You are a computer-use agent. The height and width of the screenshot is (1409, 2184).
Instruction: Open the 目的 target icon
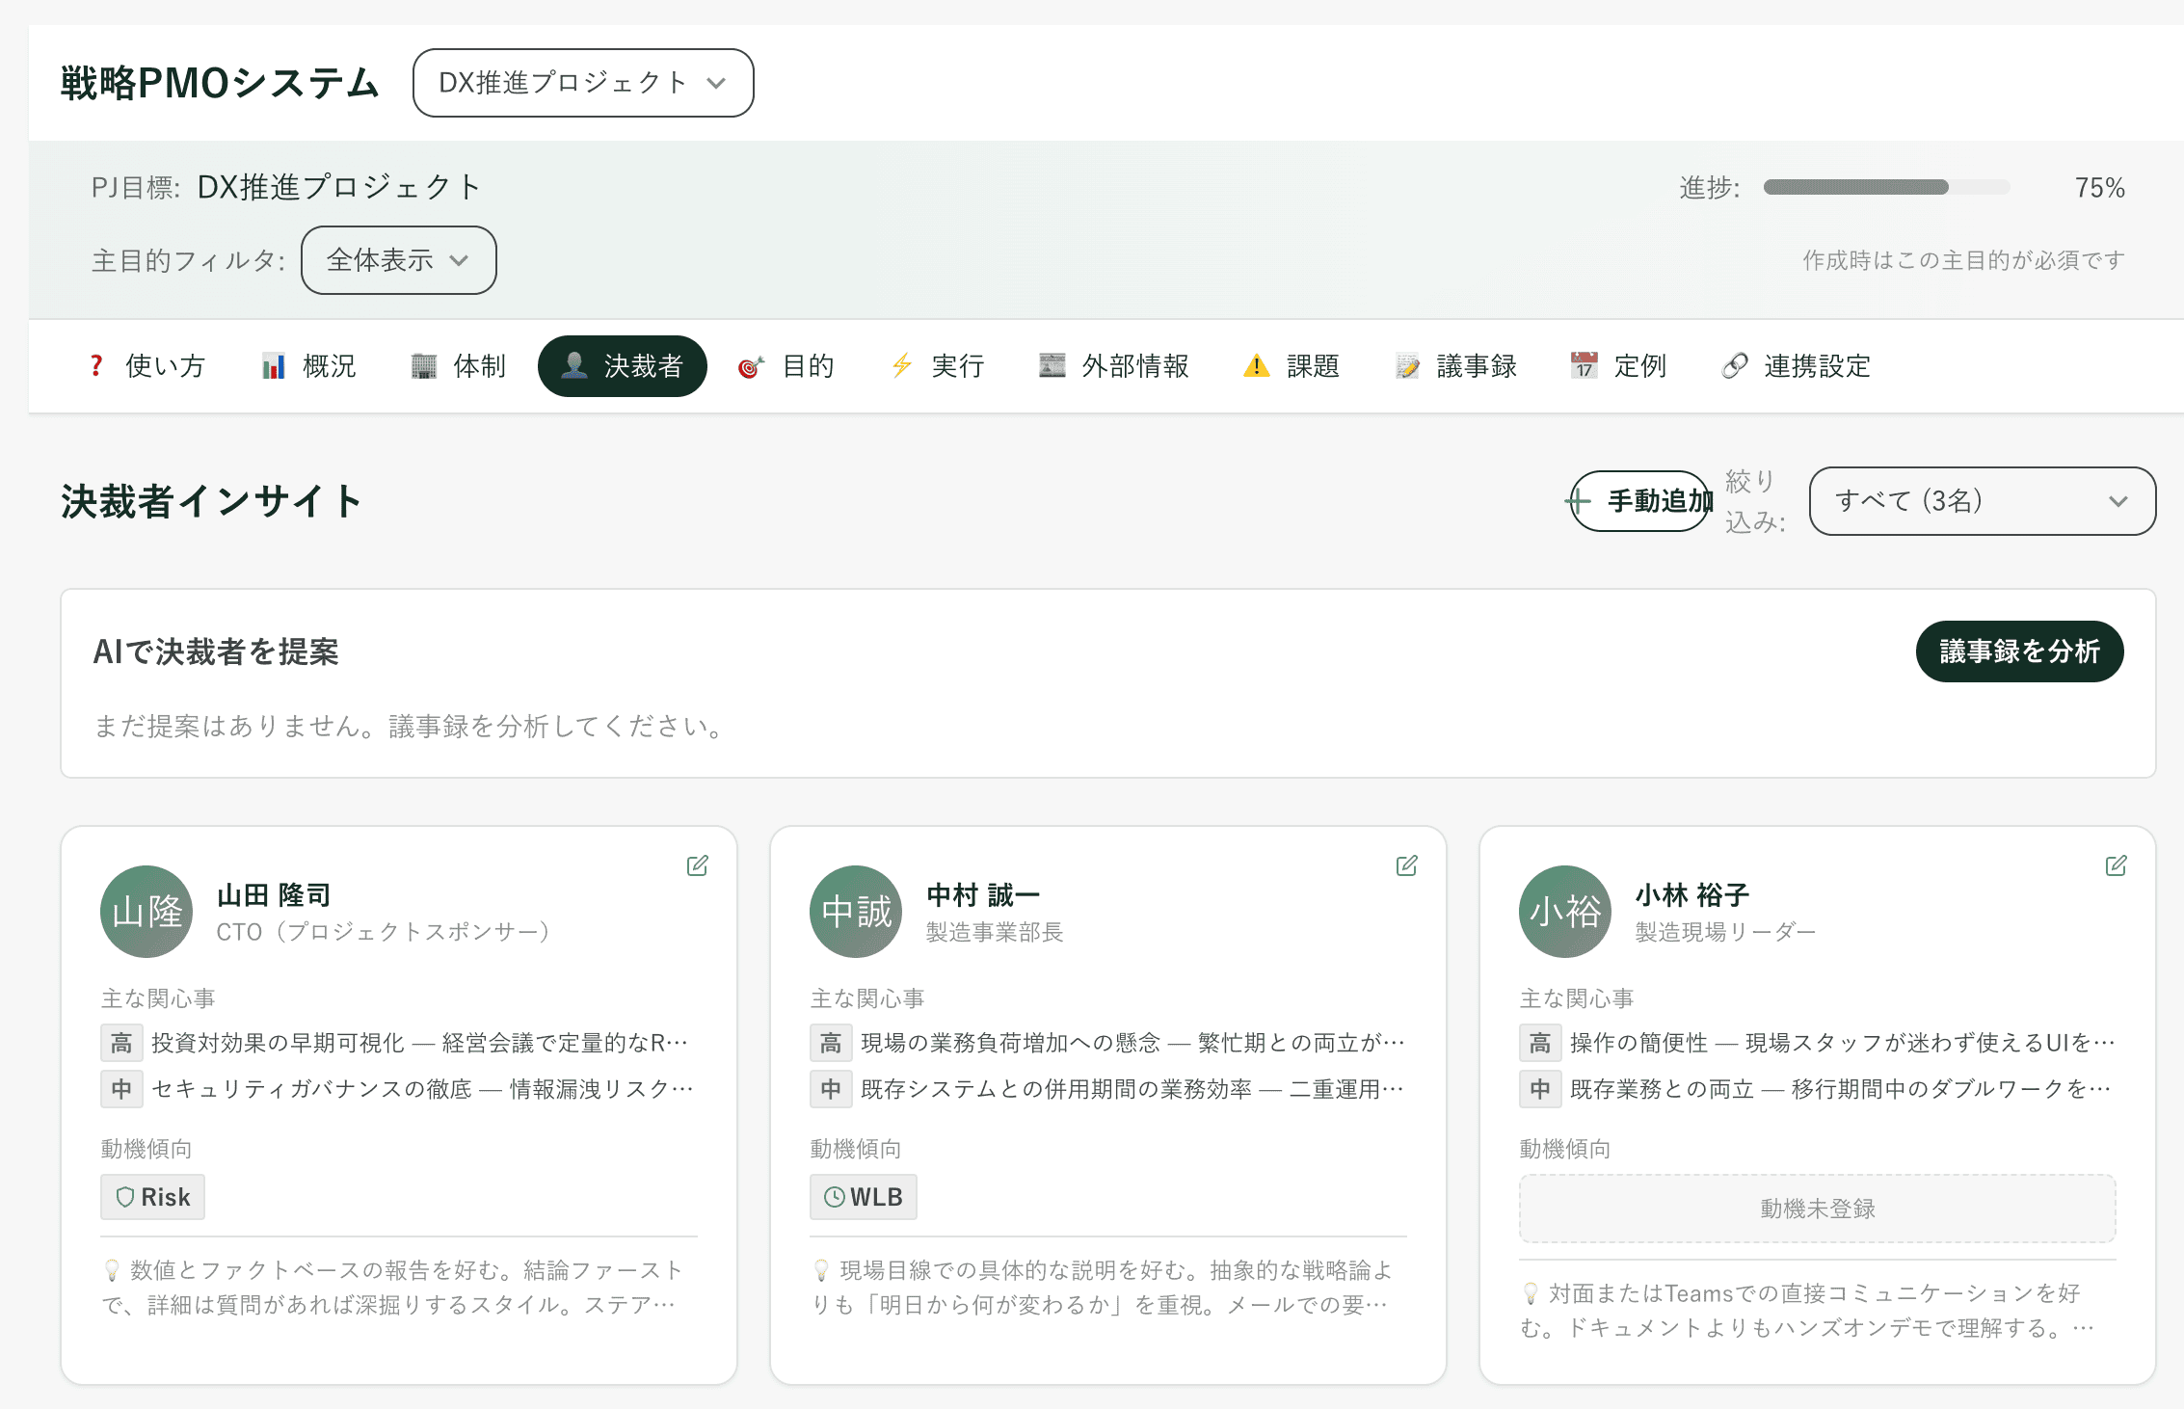point(751,366)
